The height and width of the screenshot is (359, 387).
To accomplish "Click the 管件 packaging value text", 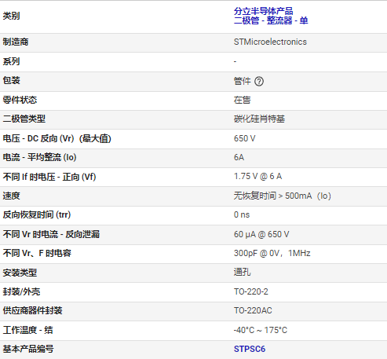I will (242, 81).
